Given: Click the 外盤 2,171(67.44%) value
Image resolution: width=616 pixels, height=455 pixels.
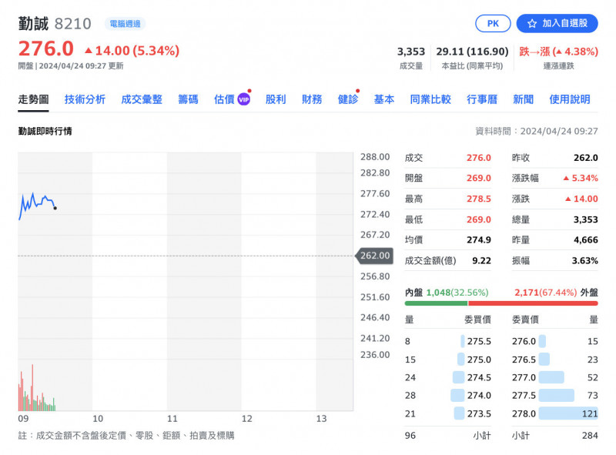Looking at the screenshot, I should click(546, 293).
